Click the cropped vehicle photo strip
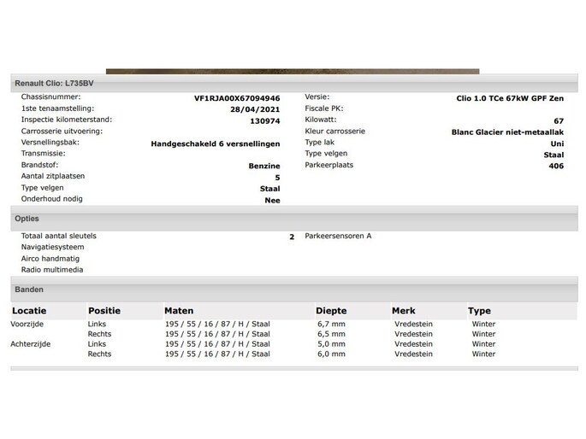This screenshot has width=586, height=439. coord(292,72)
